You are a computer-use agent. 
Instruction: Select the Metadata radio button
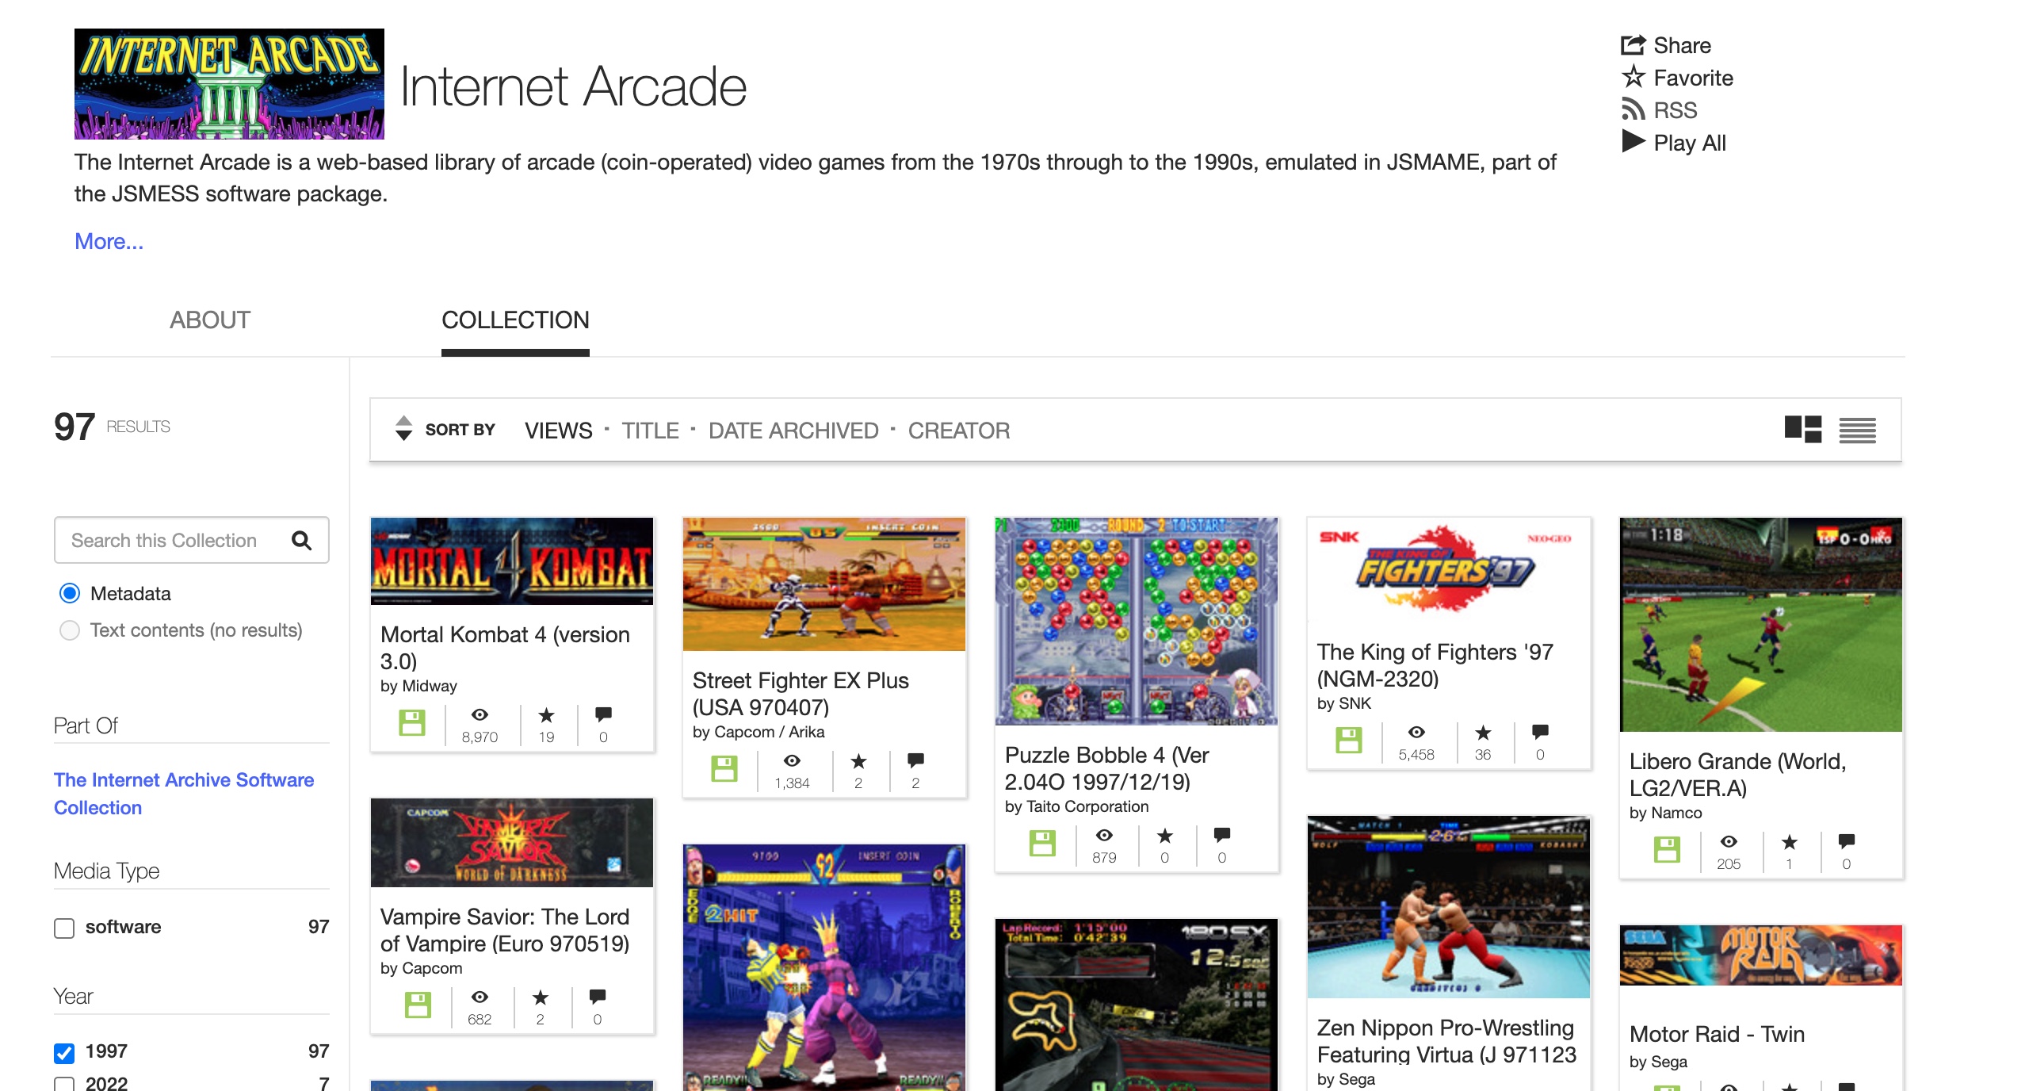(x=70, y=593)
